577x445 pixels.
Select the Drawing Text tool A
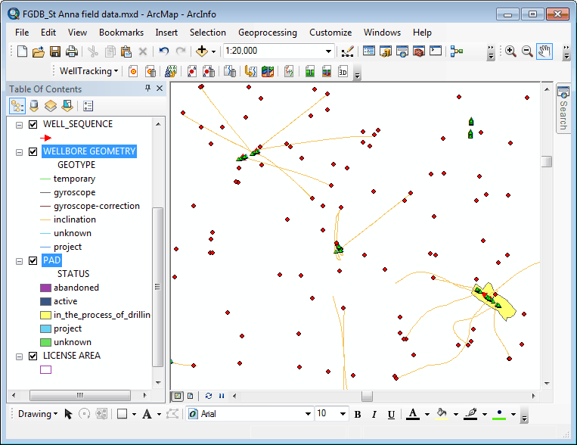point(147,414)
